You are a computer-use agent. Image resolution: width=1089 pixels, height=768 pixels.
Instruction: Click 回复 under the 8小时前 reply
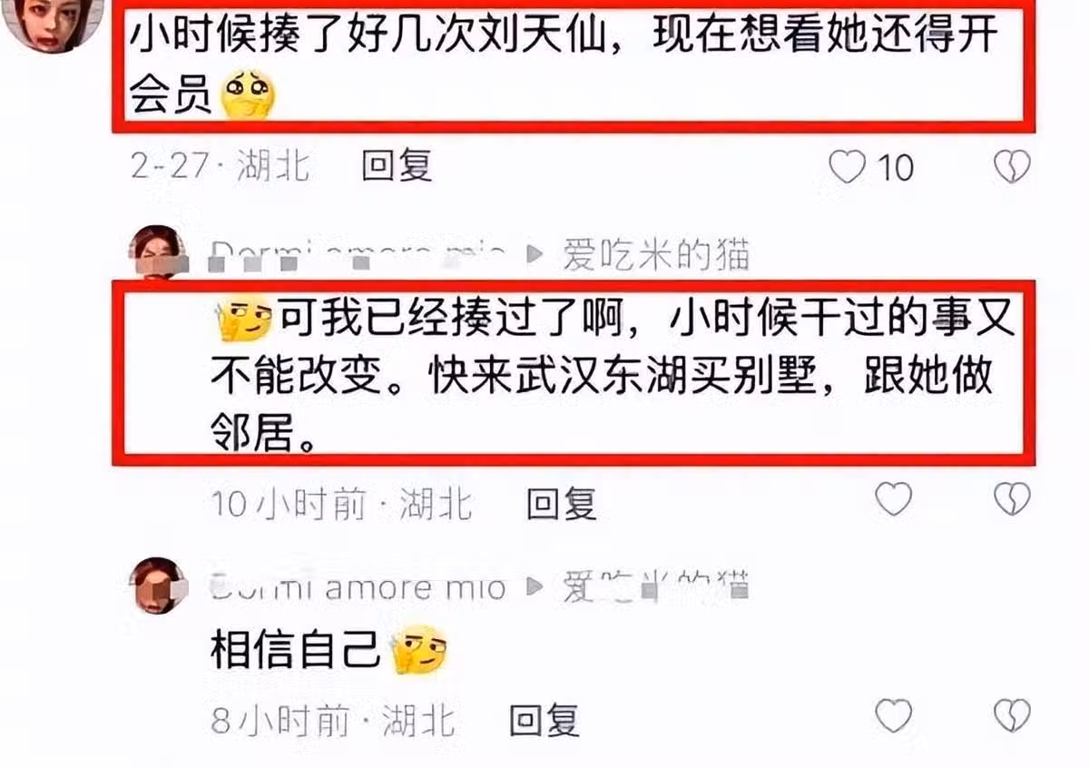[x=544, y=721]
